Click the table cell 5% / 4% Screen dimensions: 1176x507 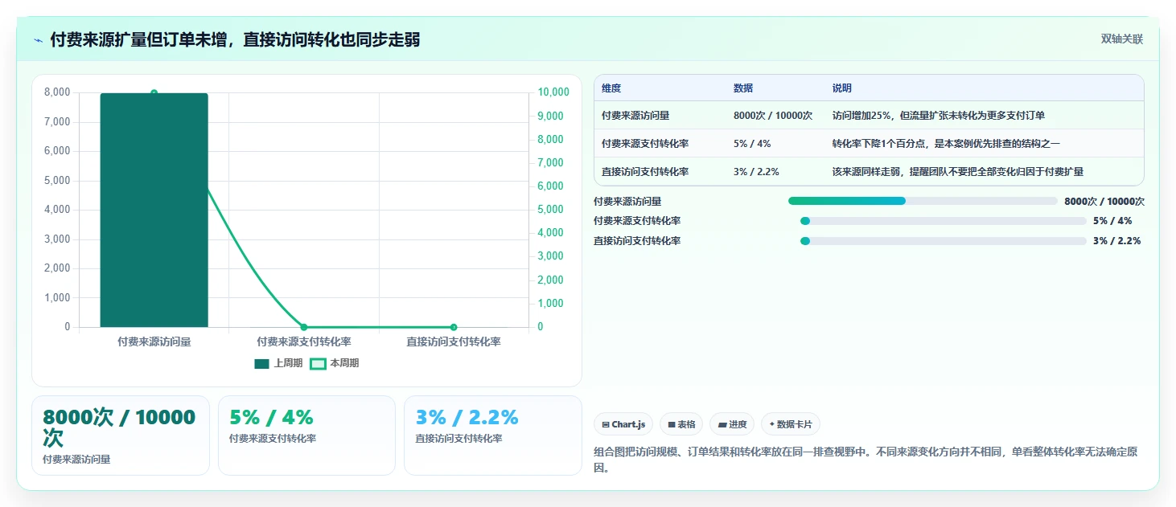(x=752, y=144)
